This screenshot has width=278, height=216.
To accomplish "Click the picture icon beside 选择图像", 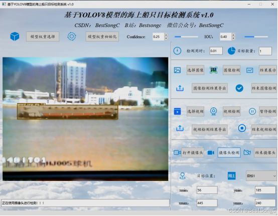I will point(177,70).
